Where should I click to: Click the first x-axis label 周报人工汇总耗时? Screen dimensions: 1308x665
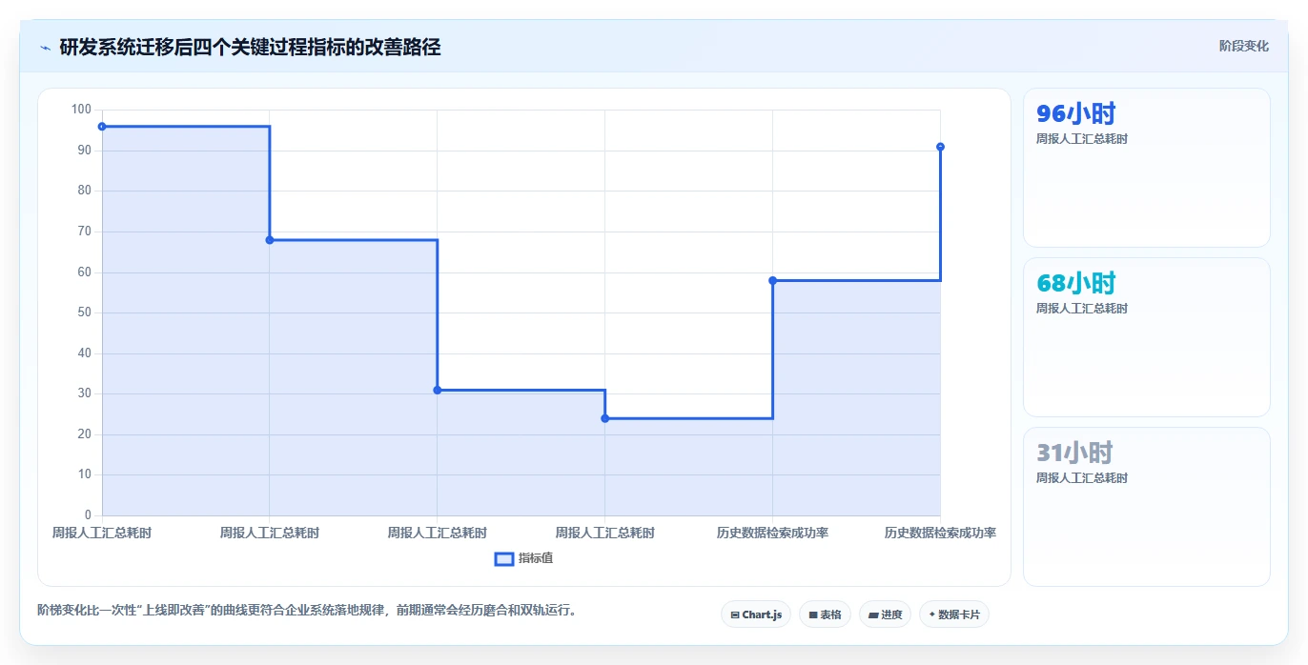pos(102,533)
